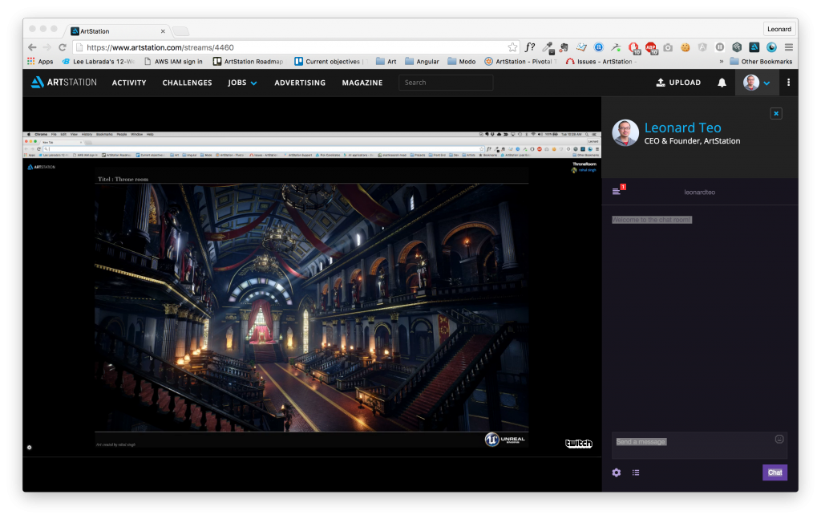Open the chat viewer list icon

pos(636,472)
